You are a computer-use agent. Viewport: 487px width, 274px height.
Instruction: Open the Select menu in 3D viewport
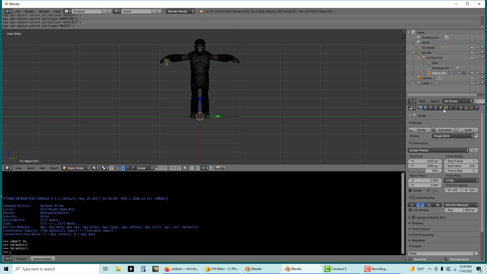[31, 168]
